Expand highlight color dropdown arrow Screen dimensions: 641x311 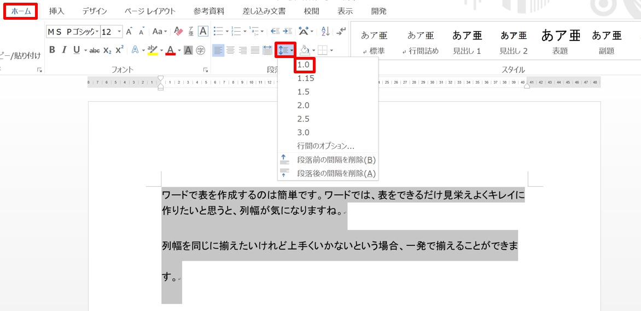tap(161, 50)
